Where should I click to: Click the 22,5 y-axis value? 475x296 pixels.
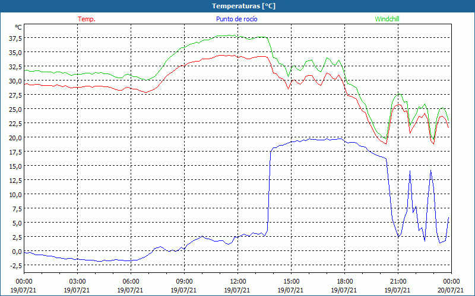16,123
